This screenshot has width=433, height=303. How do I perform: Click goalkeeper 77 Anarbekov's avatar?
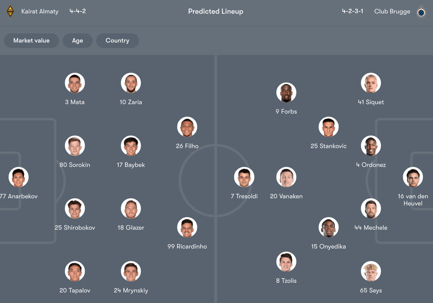(x=19, y=177)
